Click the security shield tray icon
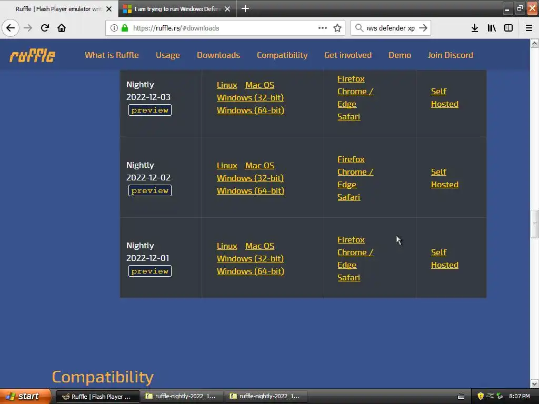Screen dimensions: 539x404 point(481,396)
